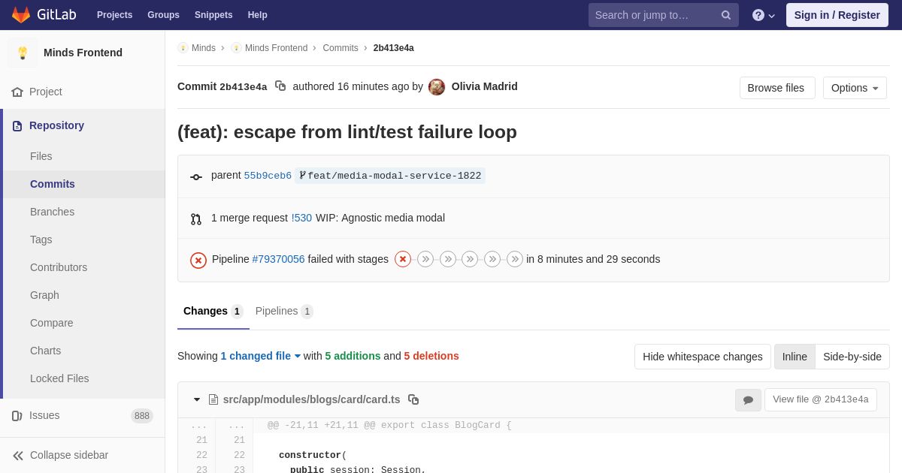Click the Project house icon

[17, 92]
